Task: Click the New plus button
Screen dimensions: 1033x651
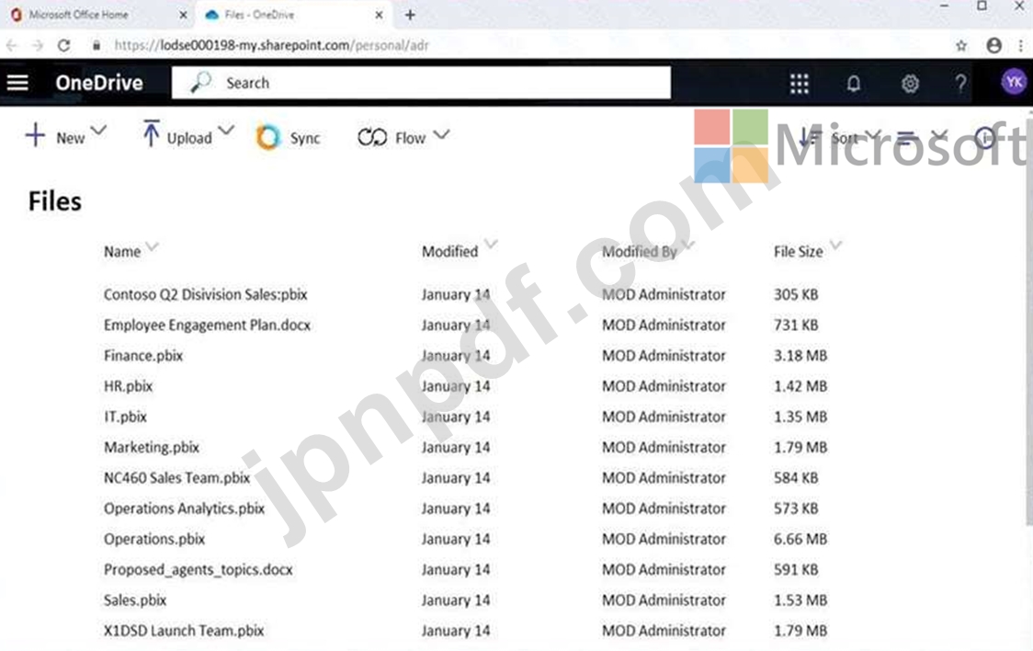Action: 55,137
